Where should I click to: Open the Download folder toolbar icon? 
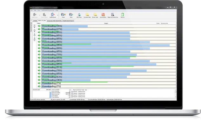(x=87, y=15)
